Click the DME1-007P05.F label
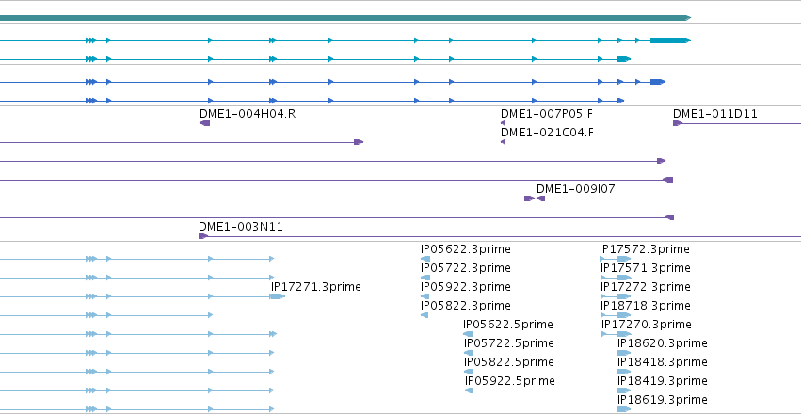The image size is (801, 414). [547, 114]
